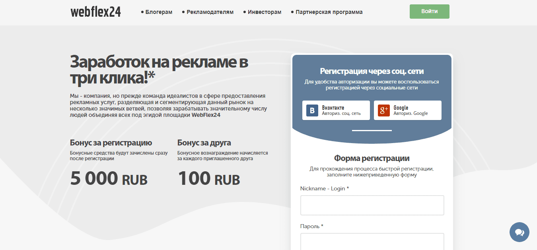Click the 5 000 RUB bonus amount

[x=109, y=178]
